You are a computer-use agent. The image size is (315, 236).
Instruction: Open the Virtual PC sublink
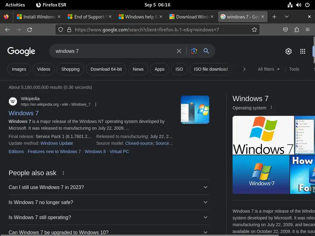click(119, 152)
